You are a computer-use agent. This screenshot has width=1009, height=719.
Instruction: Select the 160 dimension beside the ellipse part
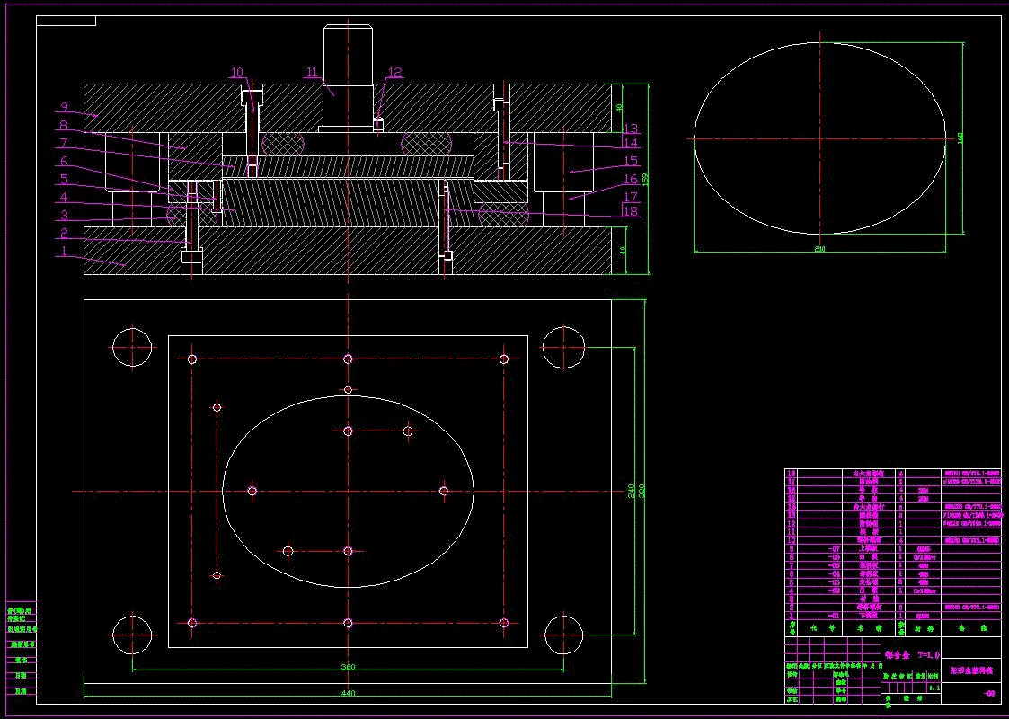pos(960,138)
